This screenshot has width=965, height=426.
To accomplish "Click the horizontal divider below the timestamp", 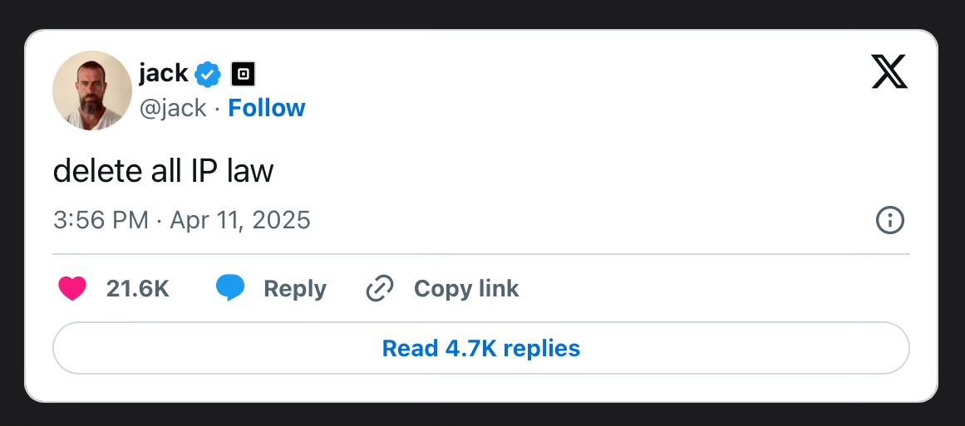I will tap(481, 253).
